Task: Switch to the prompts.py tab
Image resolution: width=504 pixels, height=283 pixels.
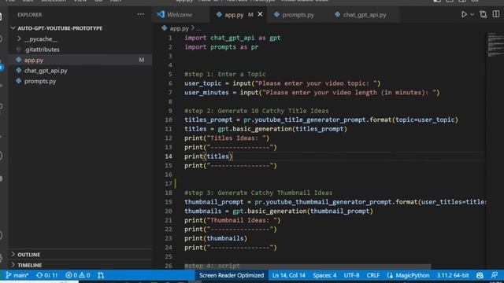Action: (x=294, y=14)
